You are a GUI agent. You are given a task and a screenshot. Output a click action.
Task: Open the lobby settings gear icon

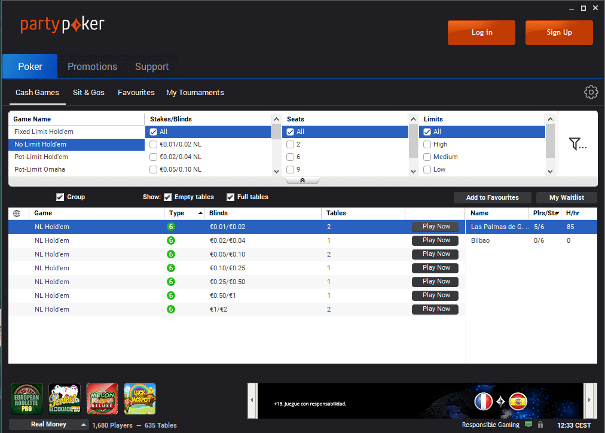591,92
